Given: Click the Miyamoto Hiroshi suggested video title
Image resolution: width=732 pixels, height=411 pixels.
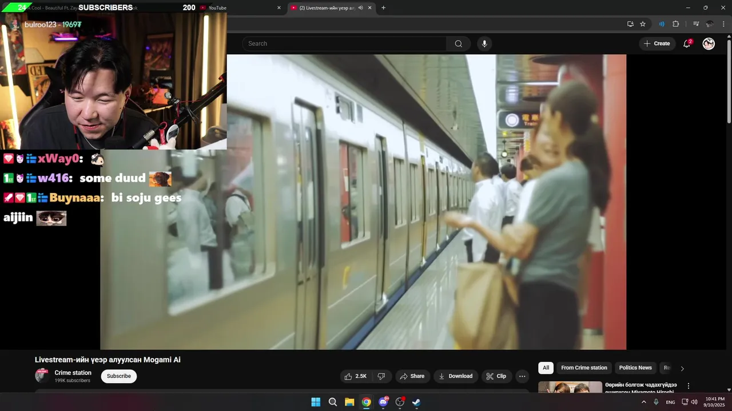Looking at the screenshot, I should pos(640,388).
